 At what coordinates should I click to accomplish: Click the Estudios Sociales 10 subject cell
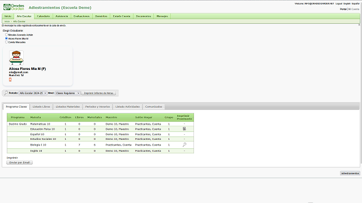43,139
